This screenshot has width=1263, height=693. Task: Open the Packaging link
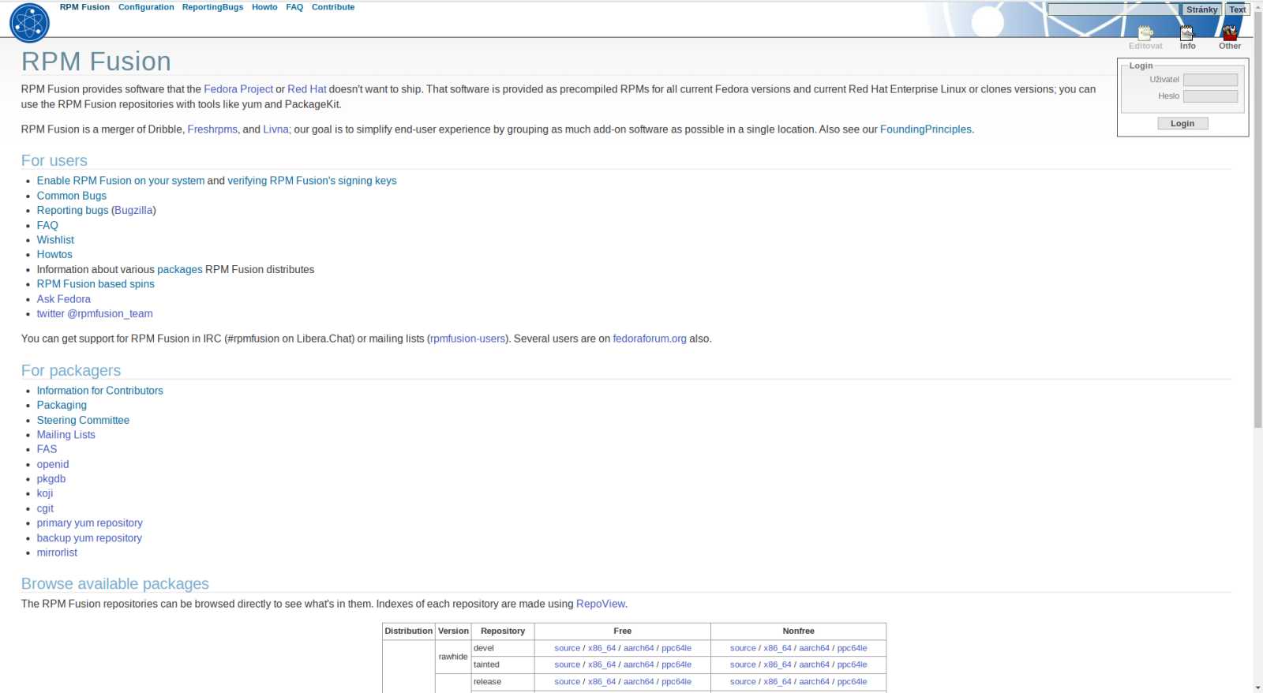[62, 405]
